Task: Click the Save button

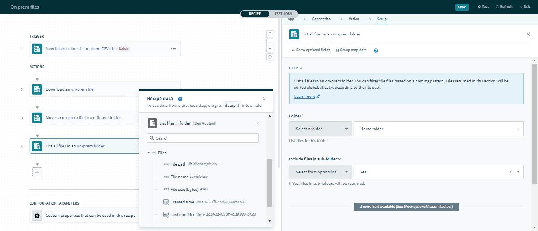Action: [462, 7]
